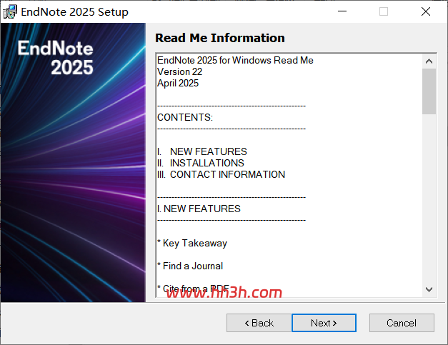Click the Read Me scrollbar thumb
Viewport: 448px width, 345px height.
(x=429, y=91)
